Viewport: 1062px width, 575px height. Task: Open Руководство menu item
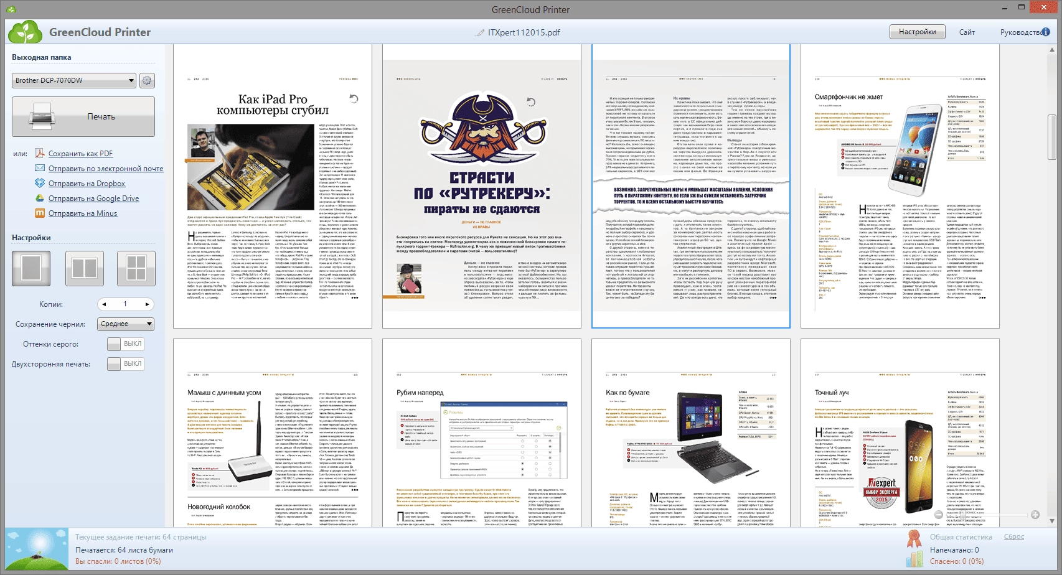pyautogui.click(x=1020, y=32)
